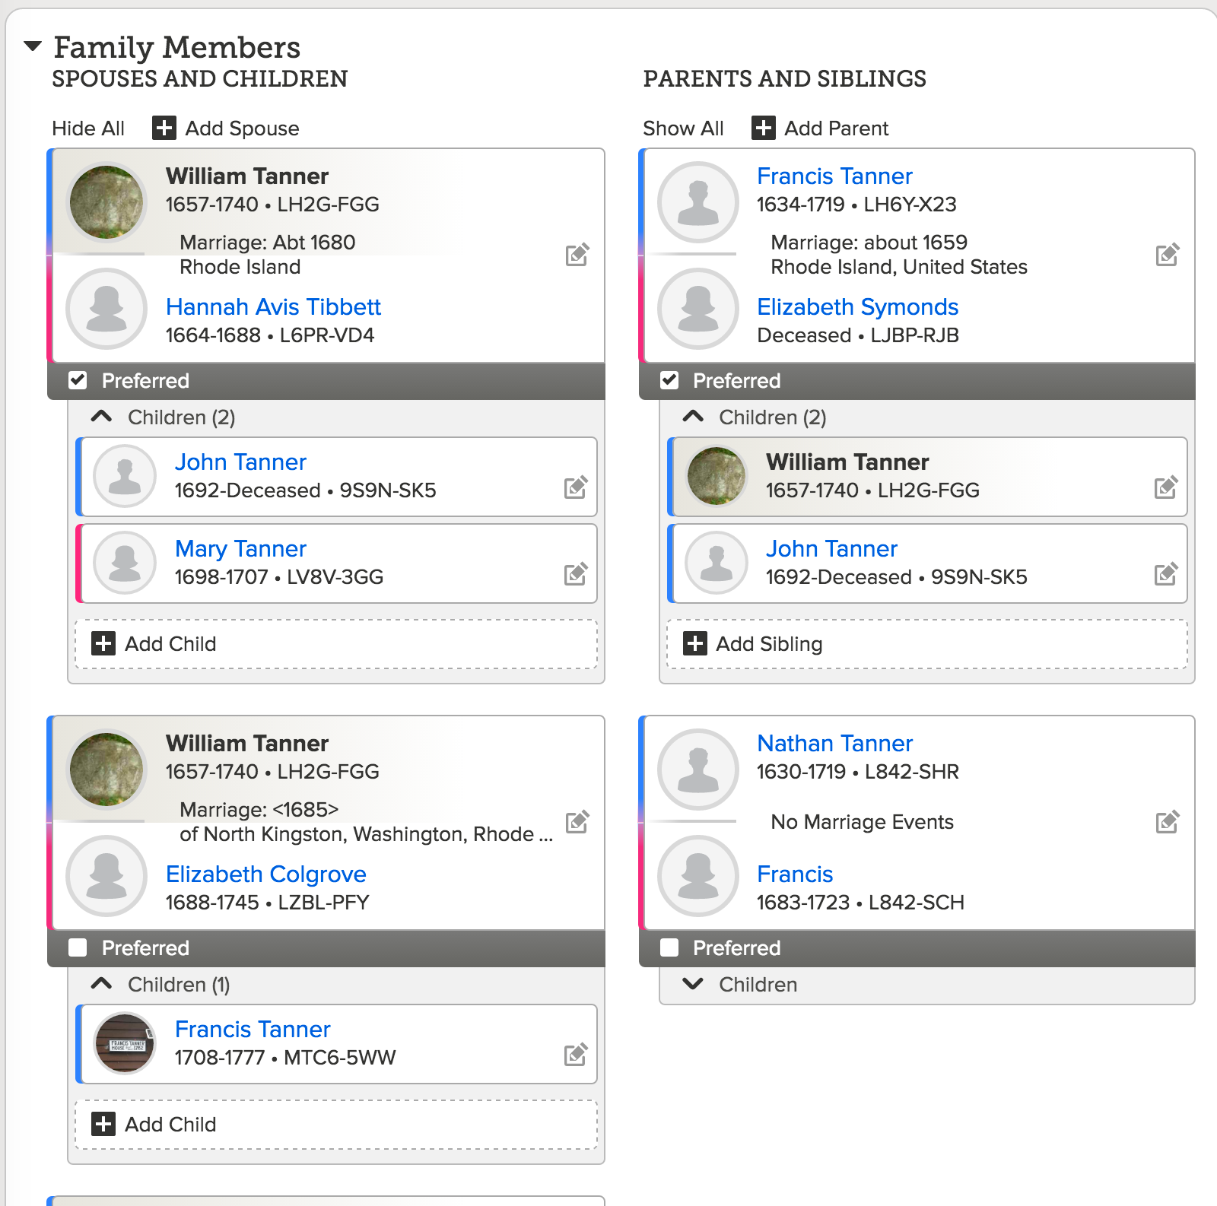The image size is (1217, 1206).
Task: Click the Add Parent plus icon
Action: tap(763, 128)
